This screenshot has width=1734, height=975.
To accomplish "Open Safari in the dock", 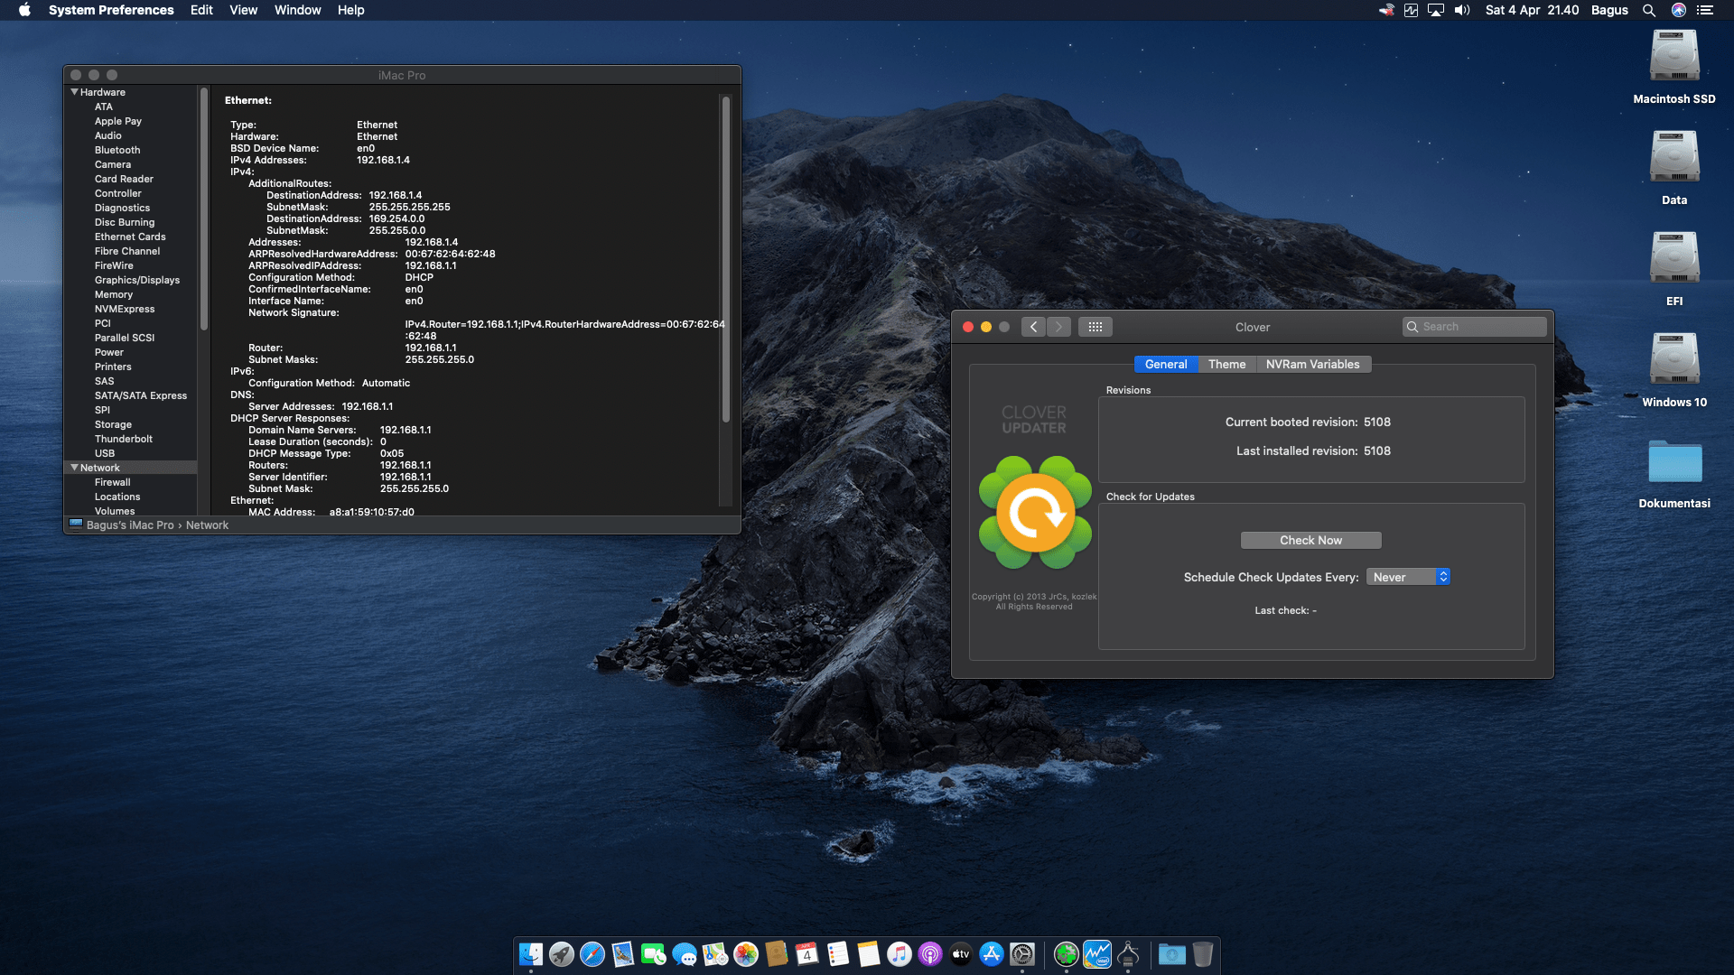I will [592, 954].
